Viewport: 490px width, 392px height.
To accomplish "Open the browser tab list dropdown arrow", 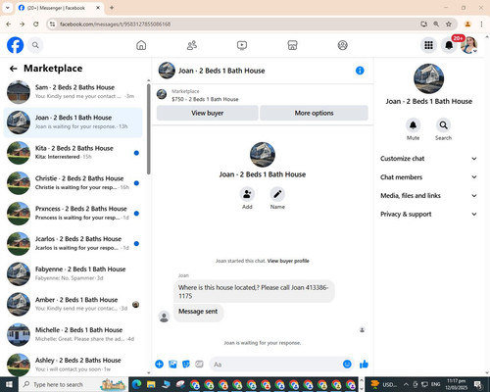I will click(8, 8).
